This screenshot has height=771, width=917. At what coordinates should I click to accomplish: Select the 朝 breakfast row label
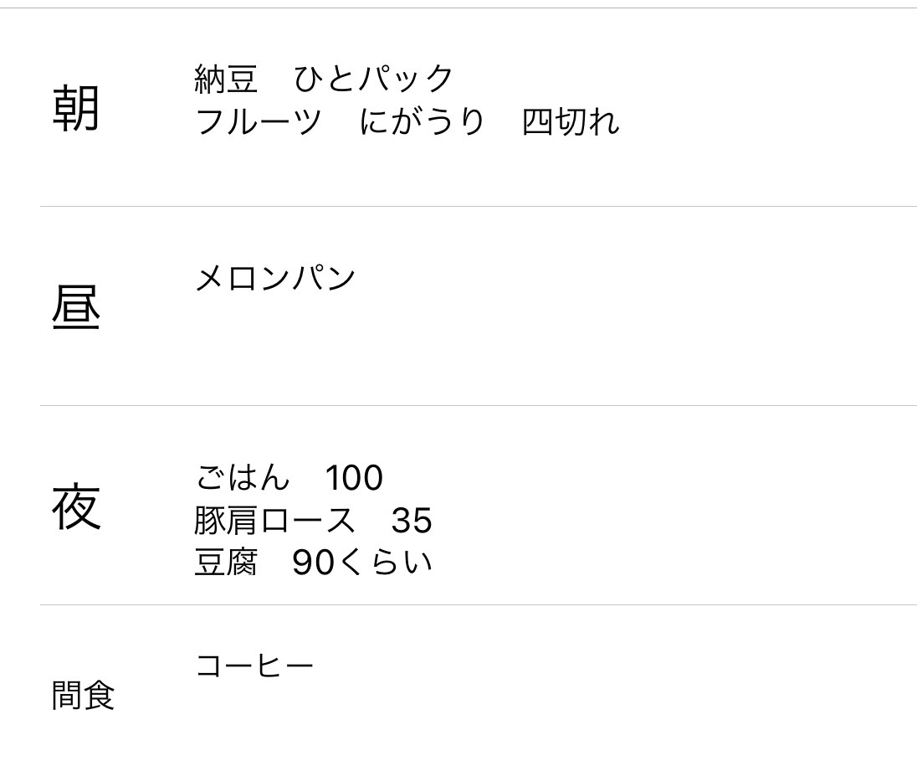pos(76,108)
